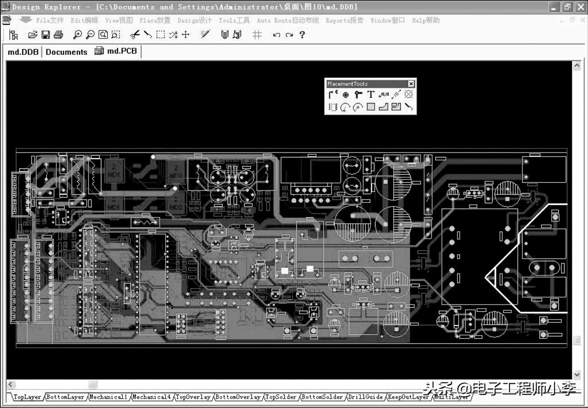Click the Help question mark button
The width and height of the screenshot is (588, 408).
(302, 34)
